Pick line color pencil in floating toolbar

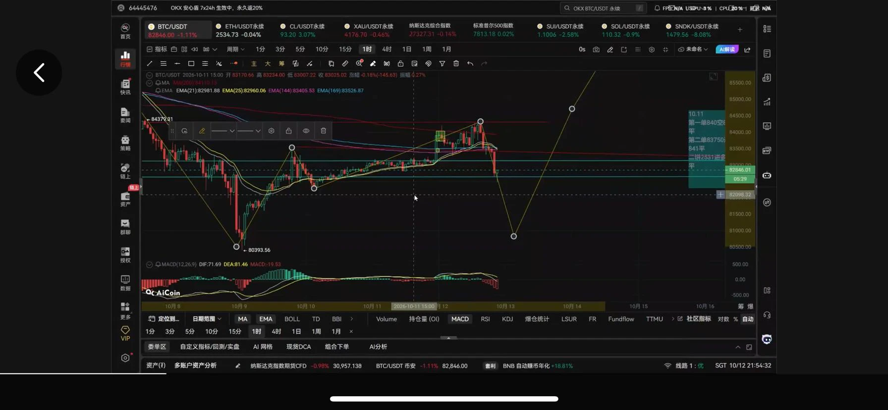tap(202, 131)
